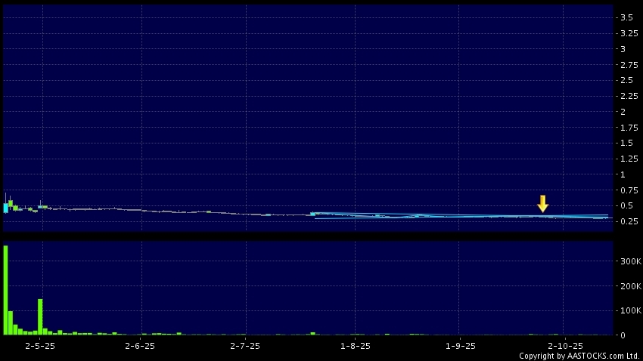Screen dimensions: 643x361
Task: Click the 3.5 price axis label
Action: (626, 17)
